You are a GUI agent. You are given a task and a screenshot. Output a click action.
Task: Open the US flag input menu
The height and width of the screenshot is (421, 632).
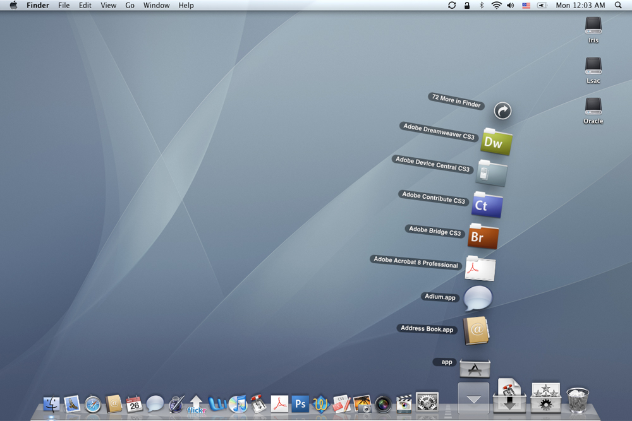526,5
